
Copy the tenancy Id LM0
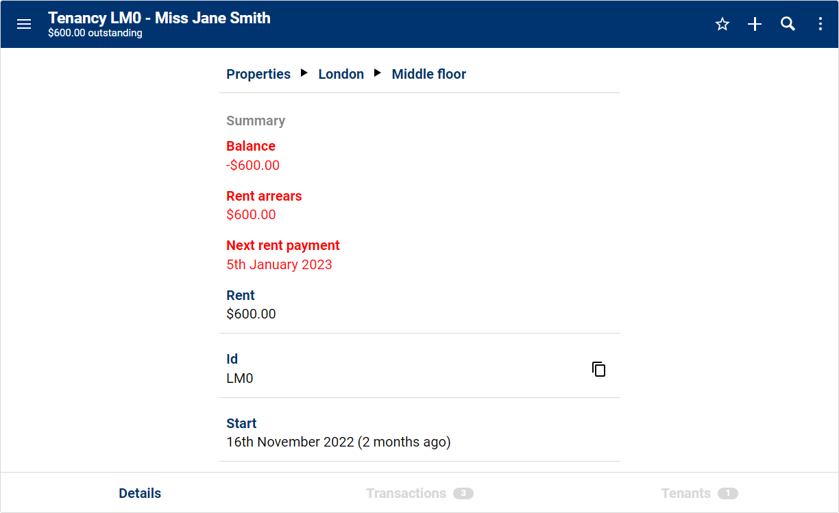(x=598, y=369)
